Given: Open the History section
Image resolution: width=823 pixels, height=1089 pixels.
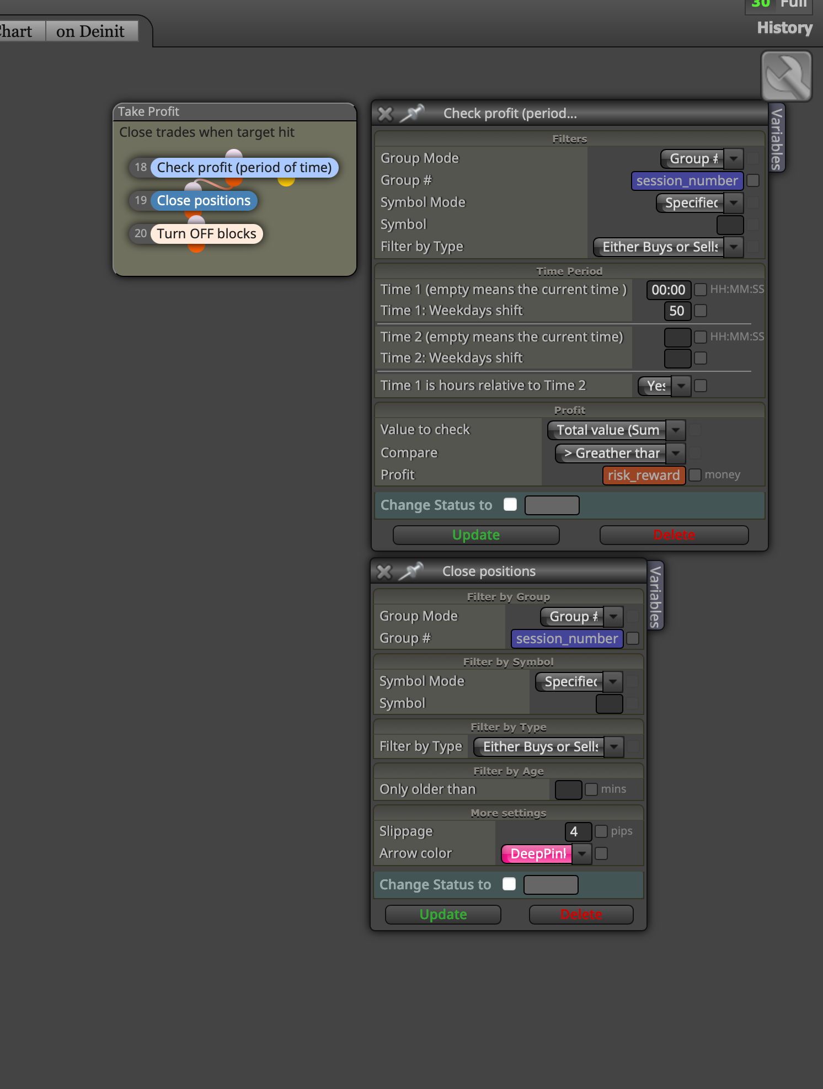Looking at the screenshot, I should click(784, 28).
